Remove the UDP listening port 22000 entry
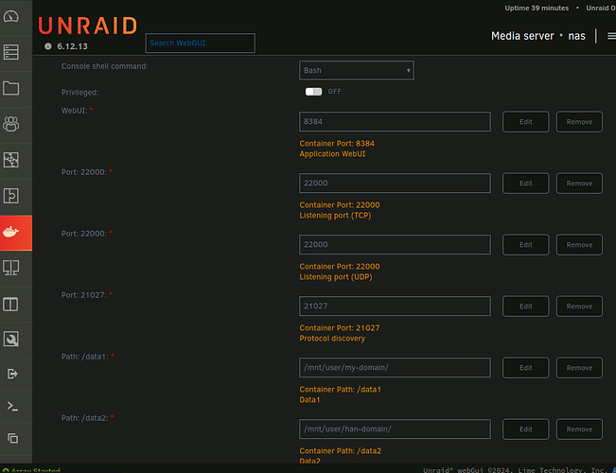Image resolution: width=616 pixels, height=473 pixels. click(x=579, y=245)
